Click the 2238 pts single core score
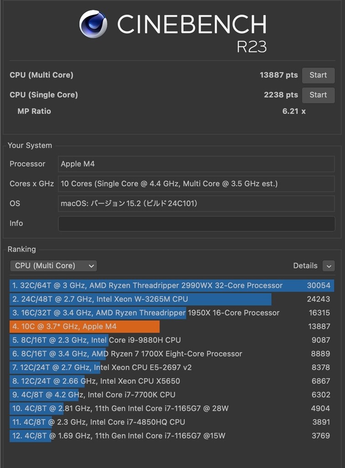Image resolution: width=345 pixels, height=468 pixels. [x=281, y=95]
